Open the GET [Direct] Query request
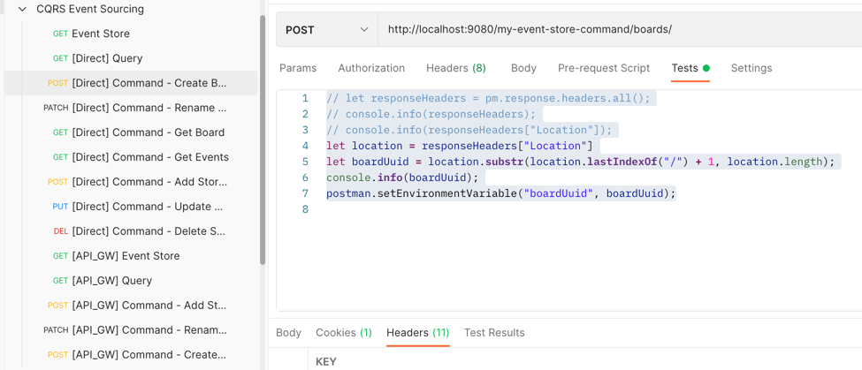 coord(107,58)
